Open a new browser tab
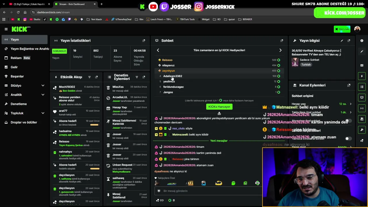Image resolution: width=368 pixels, height=207 pixels. [x=101, y=4]
